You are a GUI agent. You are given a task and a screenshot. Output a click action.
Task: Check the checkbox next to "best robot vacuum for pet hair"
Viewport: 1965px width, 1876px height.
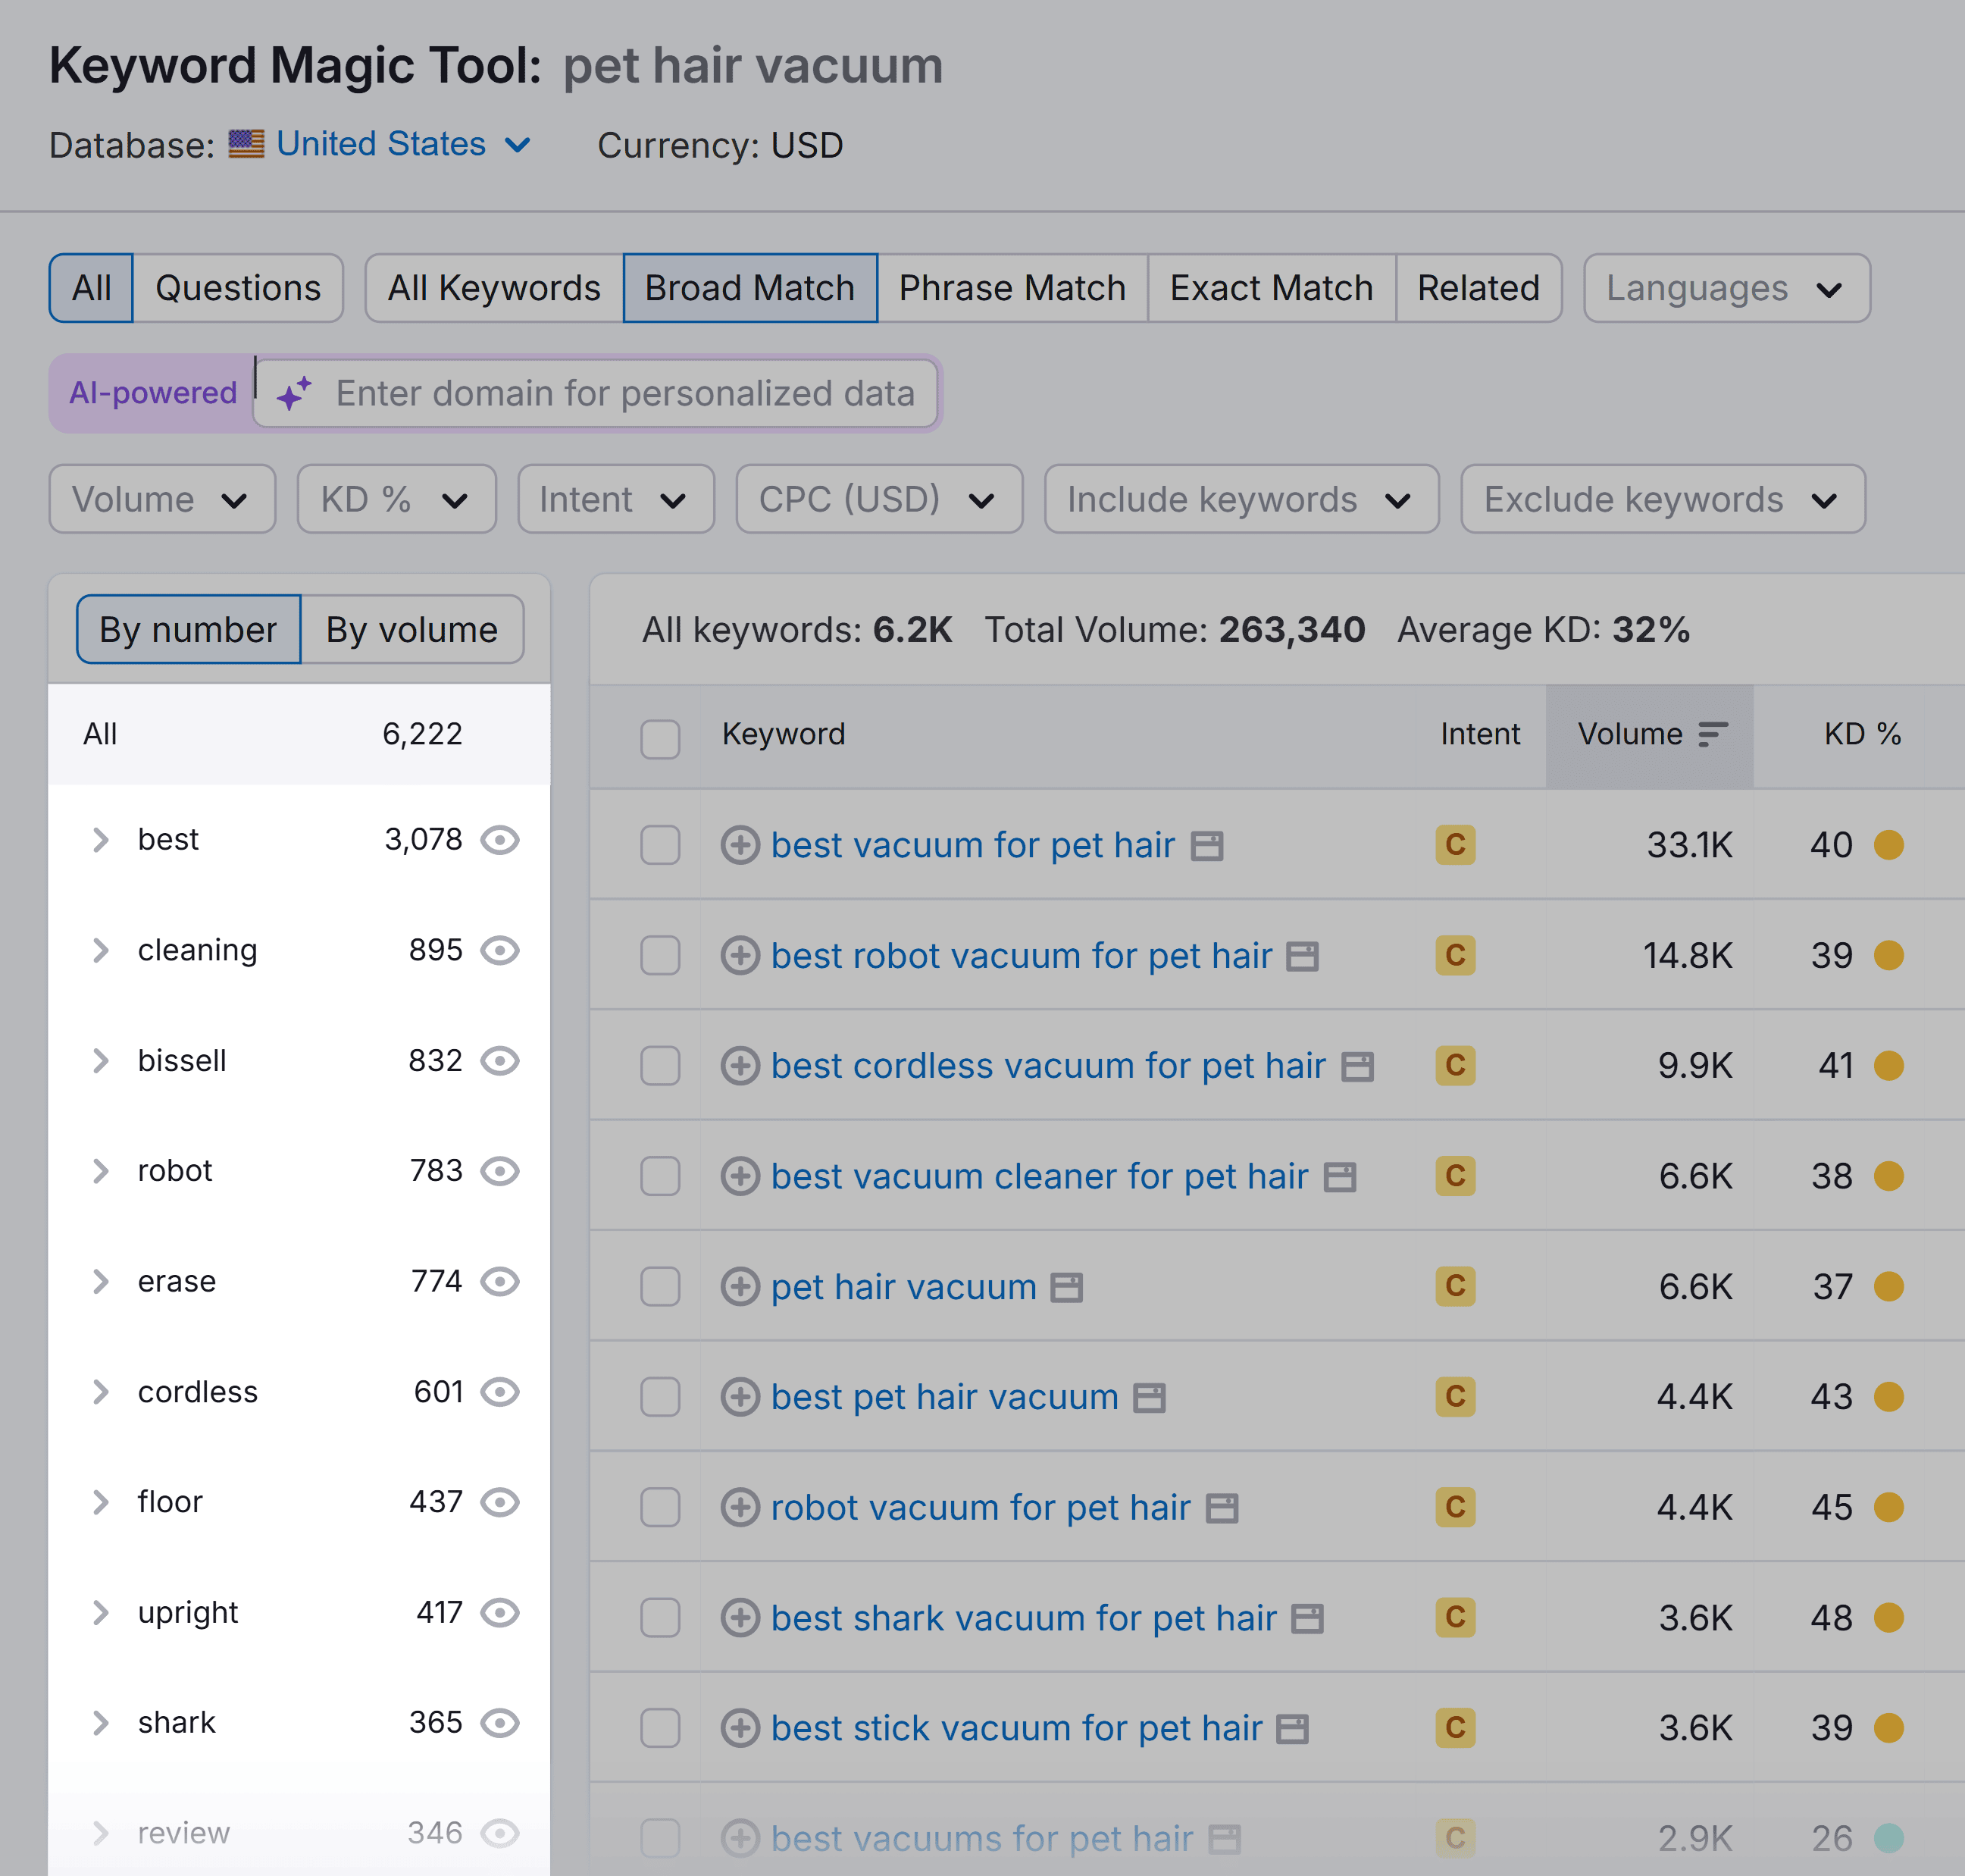[660, 956]
